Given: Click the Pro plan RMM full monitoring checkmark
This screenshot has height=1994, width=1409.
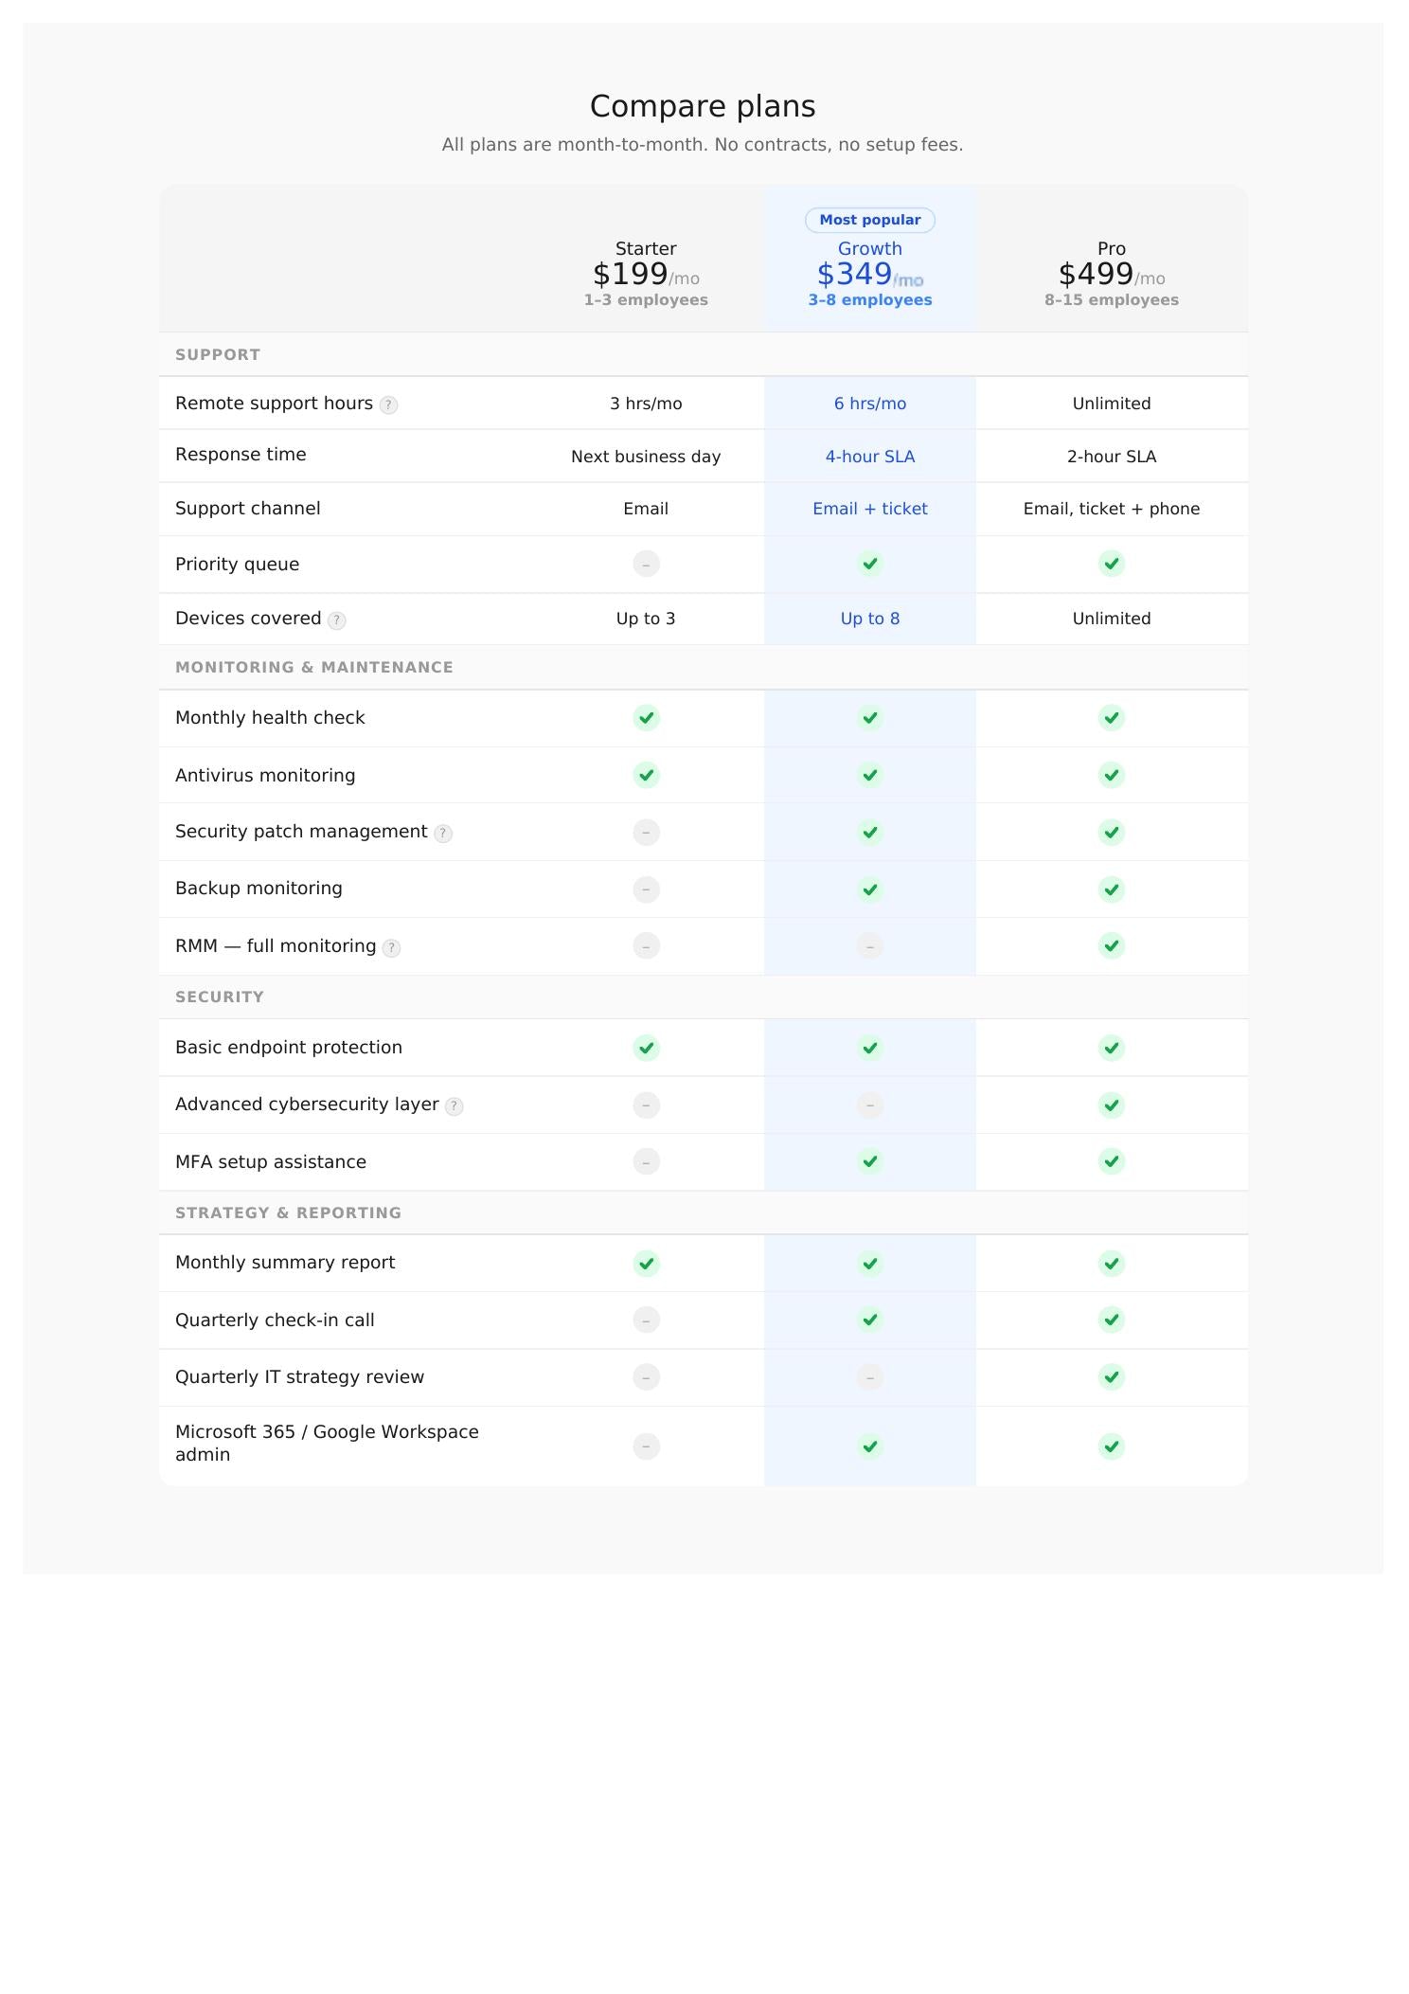Looking at the screenshot, I should pyautogui.click(x=1111, y=946).
